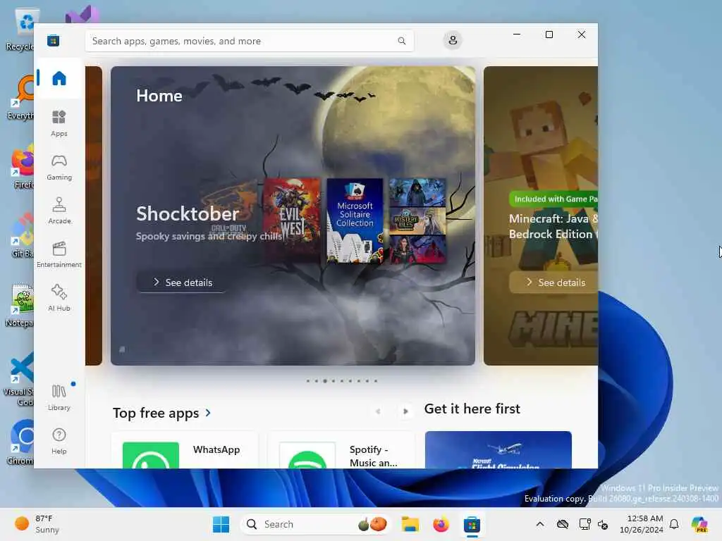Click the previous arrow beside Top free apps
Image resolution: width=722 pixels, height=541 pixels.
378,411
